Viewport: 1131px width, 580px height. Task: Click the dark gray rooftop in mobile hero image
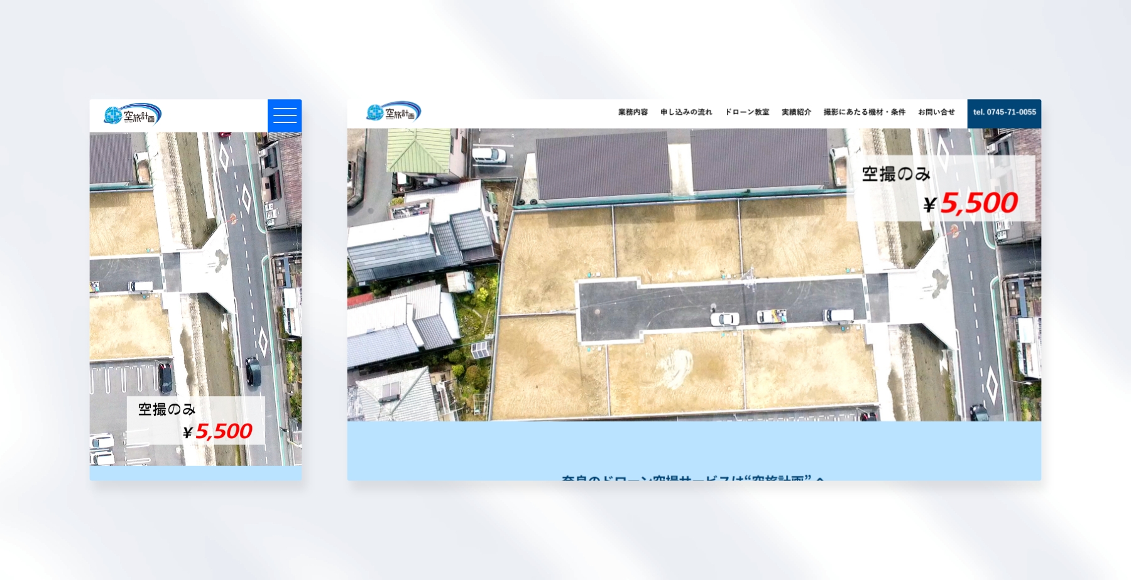(x=111, y=158)
